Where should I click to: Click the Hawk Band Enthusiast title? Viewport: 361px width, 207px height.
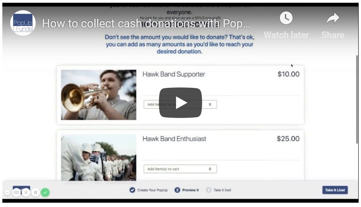[x=174, y=139]
